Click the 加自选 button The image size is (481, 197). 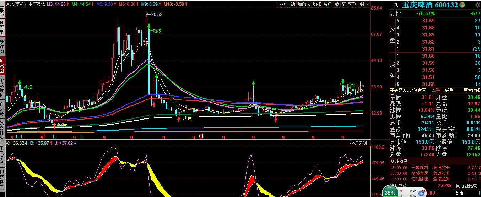304,4
